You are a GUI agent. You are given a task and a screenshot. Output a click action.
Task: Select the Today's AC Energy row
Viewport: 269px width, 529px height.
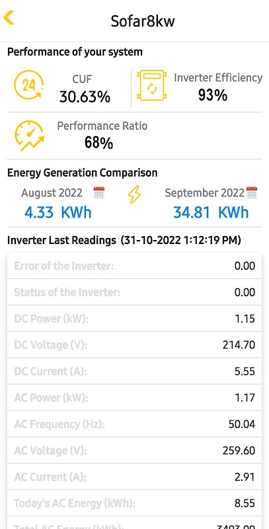[x=135, y=503]
